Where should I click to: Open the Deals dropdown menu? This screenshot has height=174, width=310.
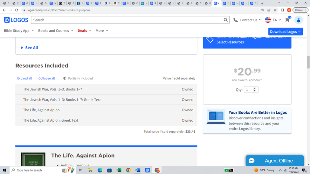click(x=85, y=30)
